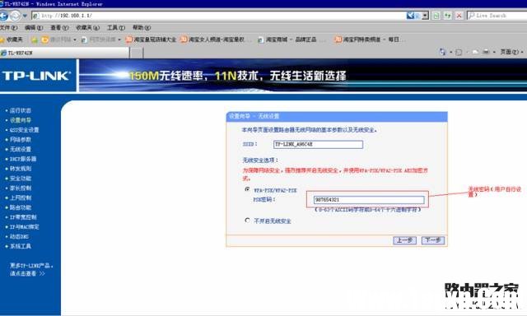Open the 页面(P) dropdown menu
This screenshot has height=316, width=527.
tap(511, 52)
